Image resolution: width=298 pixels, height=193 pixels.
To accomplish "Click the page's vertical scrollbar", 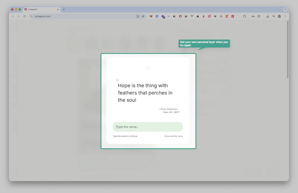I will 288,49.
